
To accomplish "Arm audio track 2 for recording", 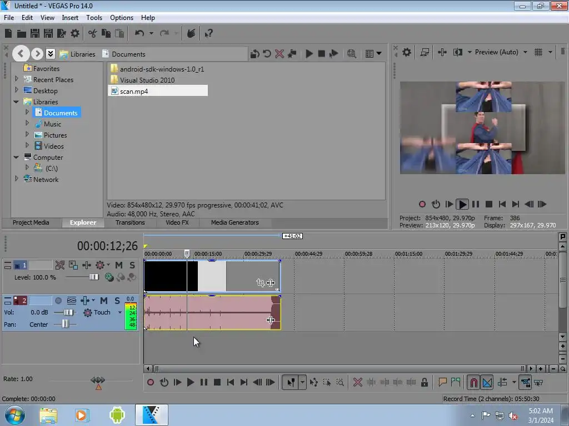I will point(58,300).
